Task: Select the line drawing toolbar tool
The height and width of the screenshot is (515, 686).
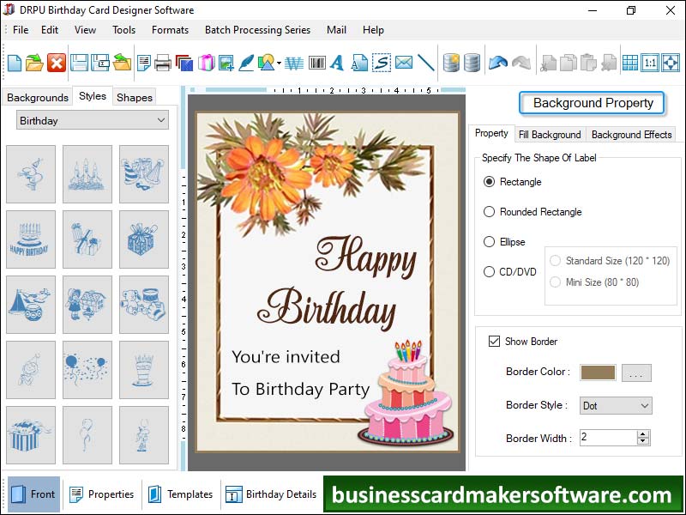Action: [x=424, y=62]
